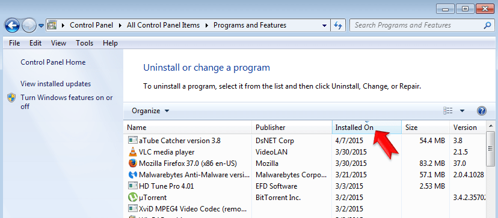The image size is (498, 218).
Task: Open the recent pages dropdown arrow
Action: [41, 26]
